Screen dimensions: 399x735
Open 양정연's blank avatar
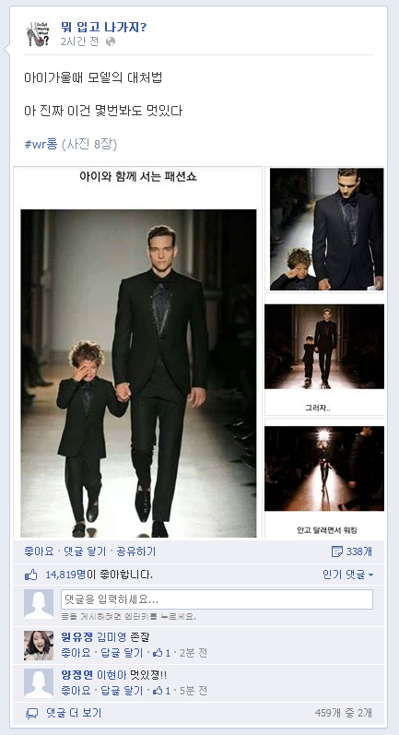(39, 683)
